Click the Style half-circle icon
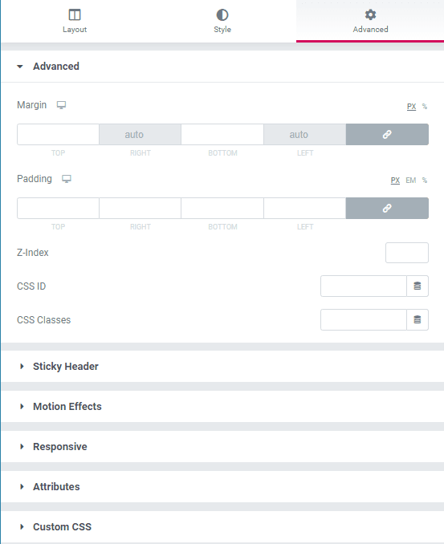This screenshot has width=444, height=544. (222, 15)
